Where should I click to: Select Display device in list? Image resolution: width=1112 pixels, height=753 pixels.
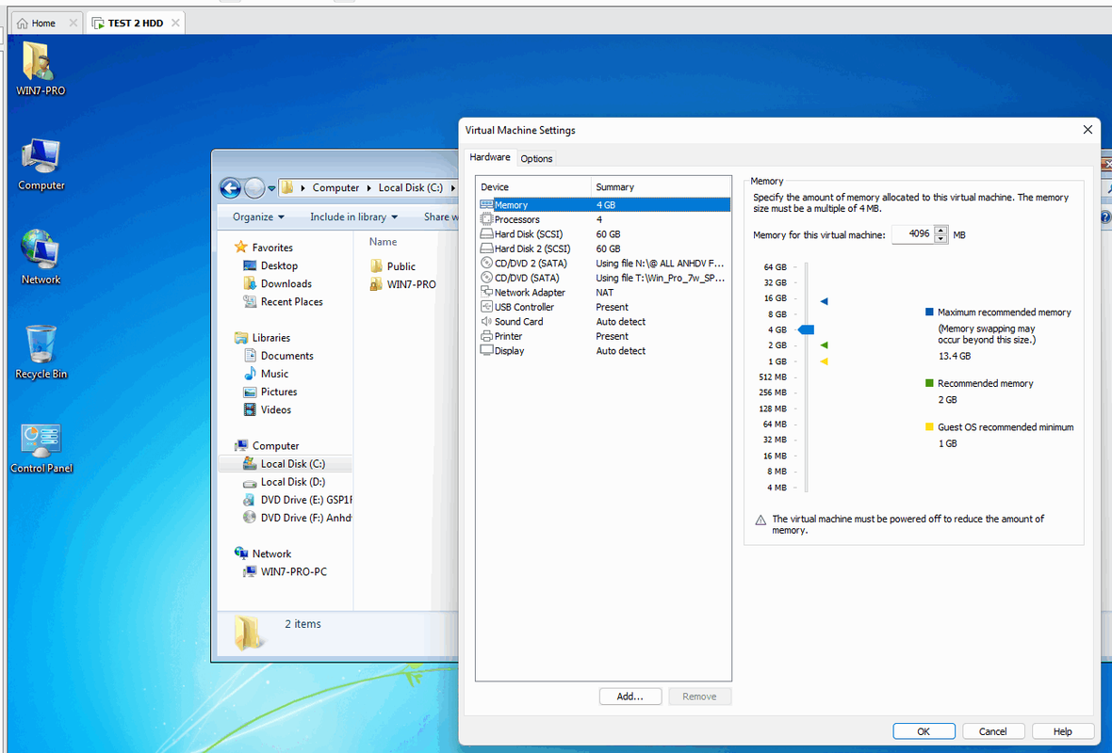[x=604, y=351]
